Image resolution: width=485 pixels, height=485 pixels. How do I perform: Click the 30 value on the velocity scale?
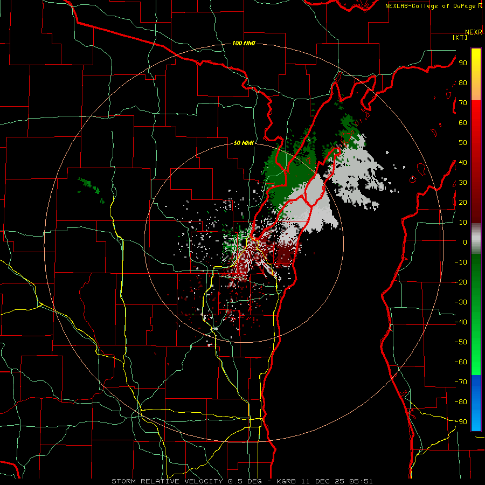coord(463,183)
